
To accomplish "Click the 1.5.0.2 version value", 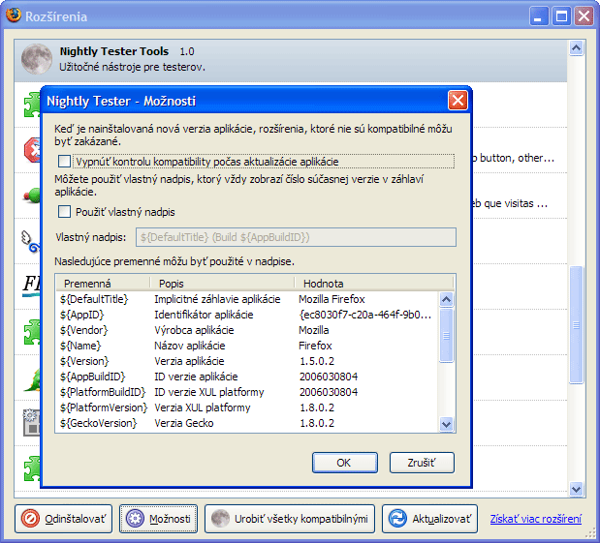I will coord(317,361).
